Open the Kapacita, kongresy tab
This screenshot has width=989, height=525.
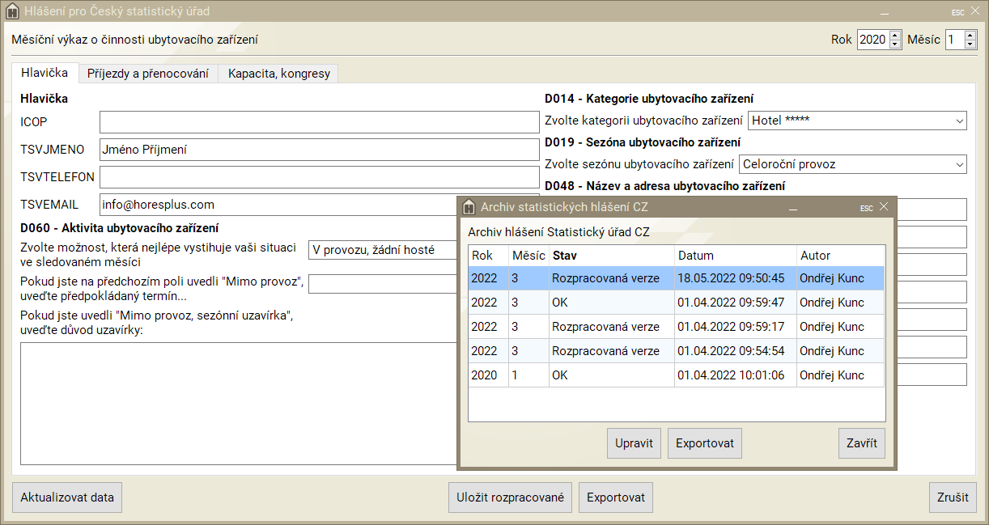coord(279,74)
